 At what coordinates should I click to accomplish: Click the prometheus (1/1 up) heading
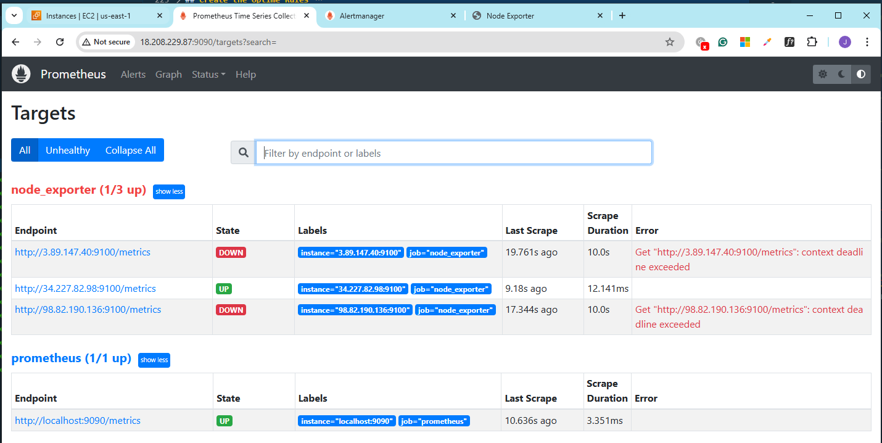72,358
